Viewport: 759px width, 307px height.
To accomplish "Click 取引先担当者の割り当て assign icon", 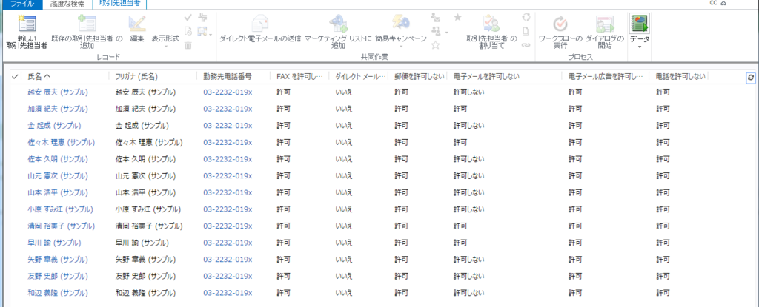I will click(492, 24).
